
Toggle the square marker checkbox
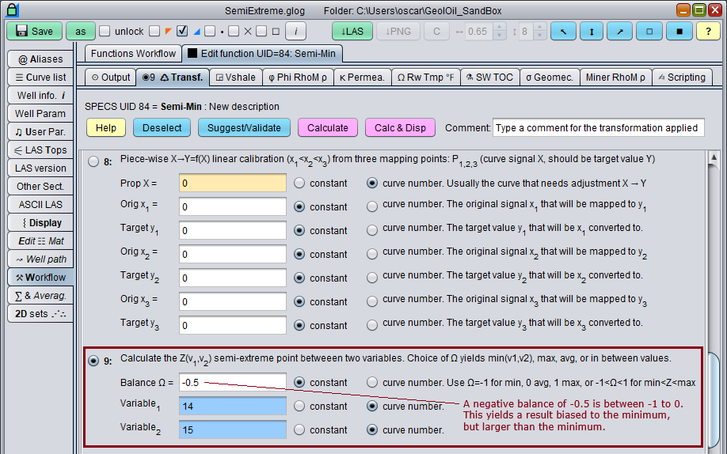coord(261,31)
